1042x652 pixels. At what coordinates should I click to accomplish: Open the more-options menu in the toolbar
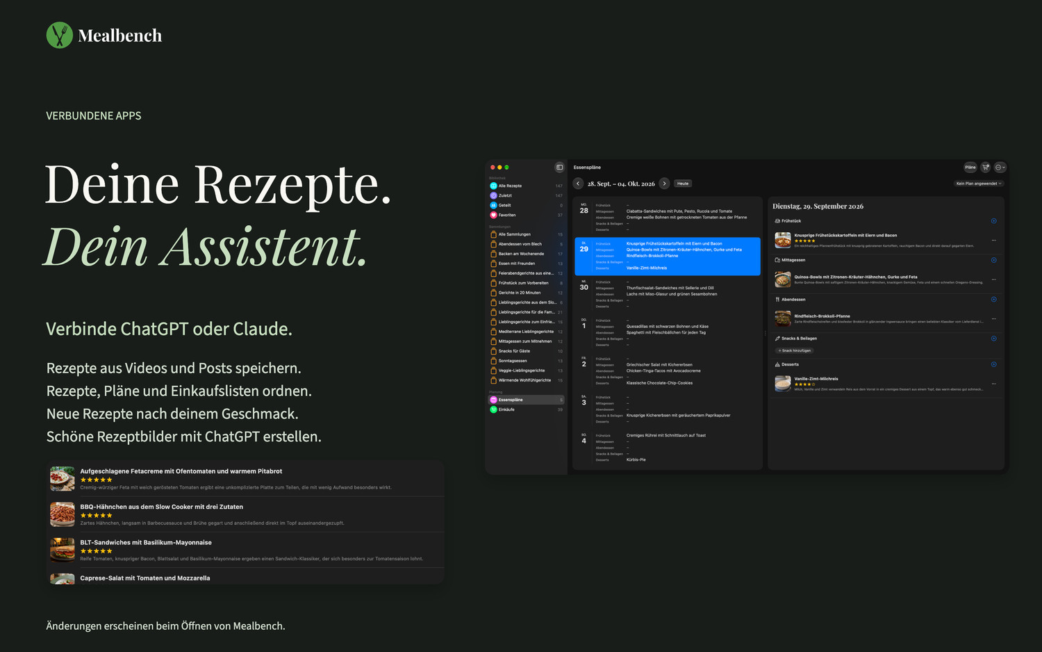point(1000,168)
